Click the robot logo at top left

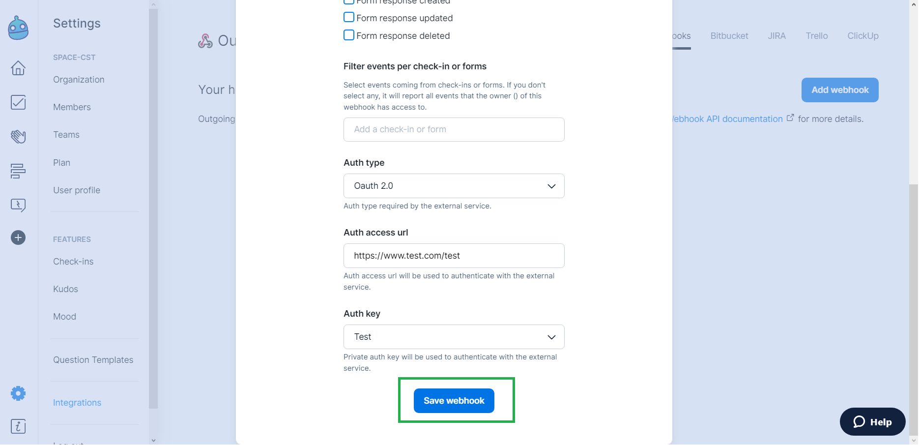click(18, 28)
